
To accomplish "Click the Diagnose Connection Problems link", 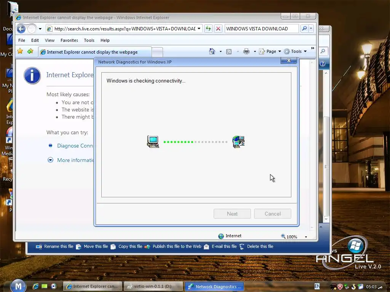I will 75,146.
